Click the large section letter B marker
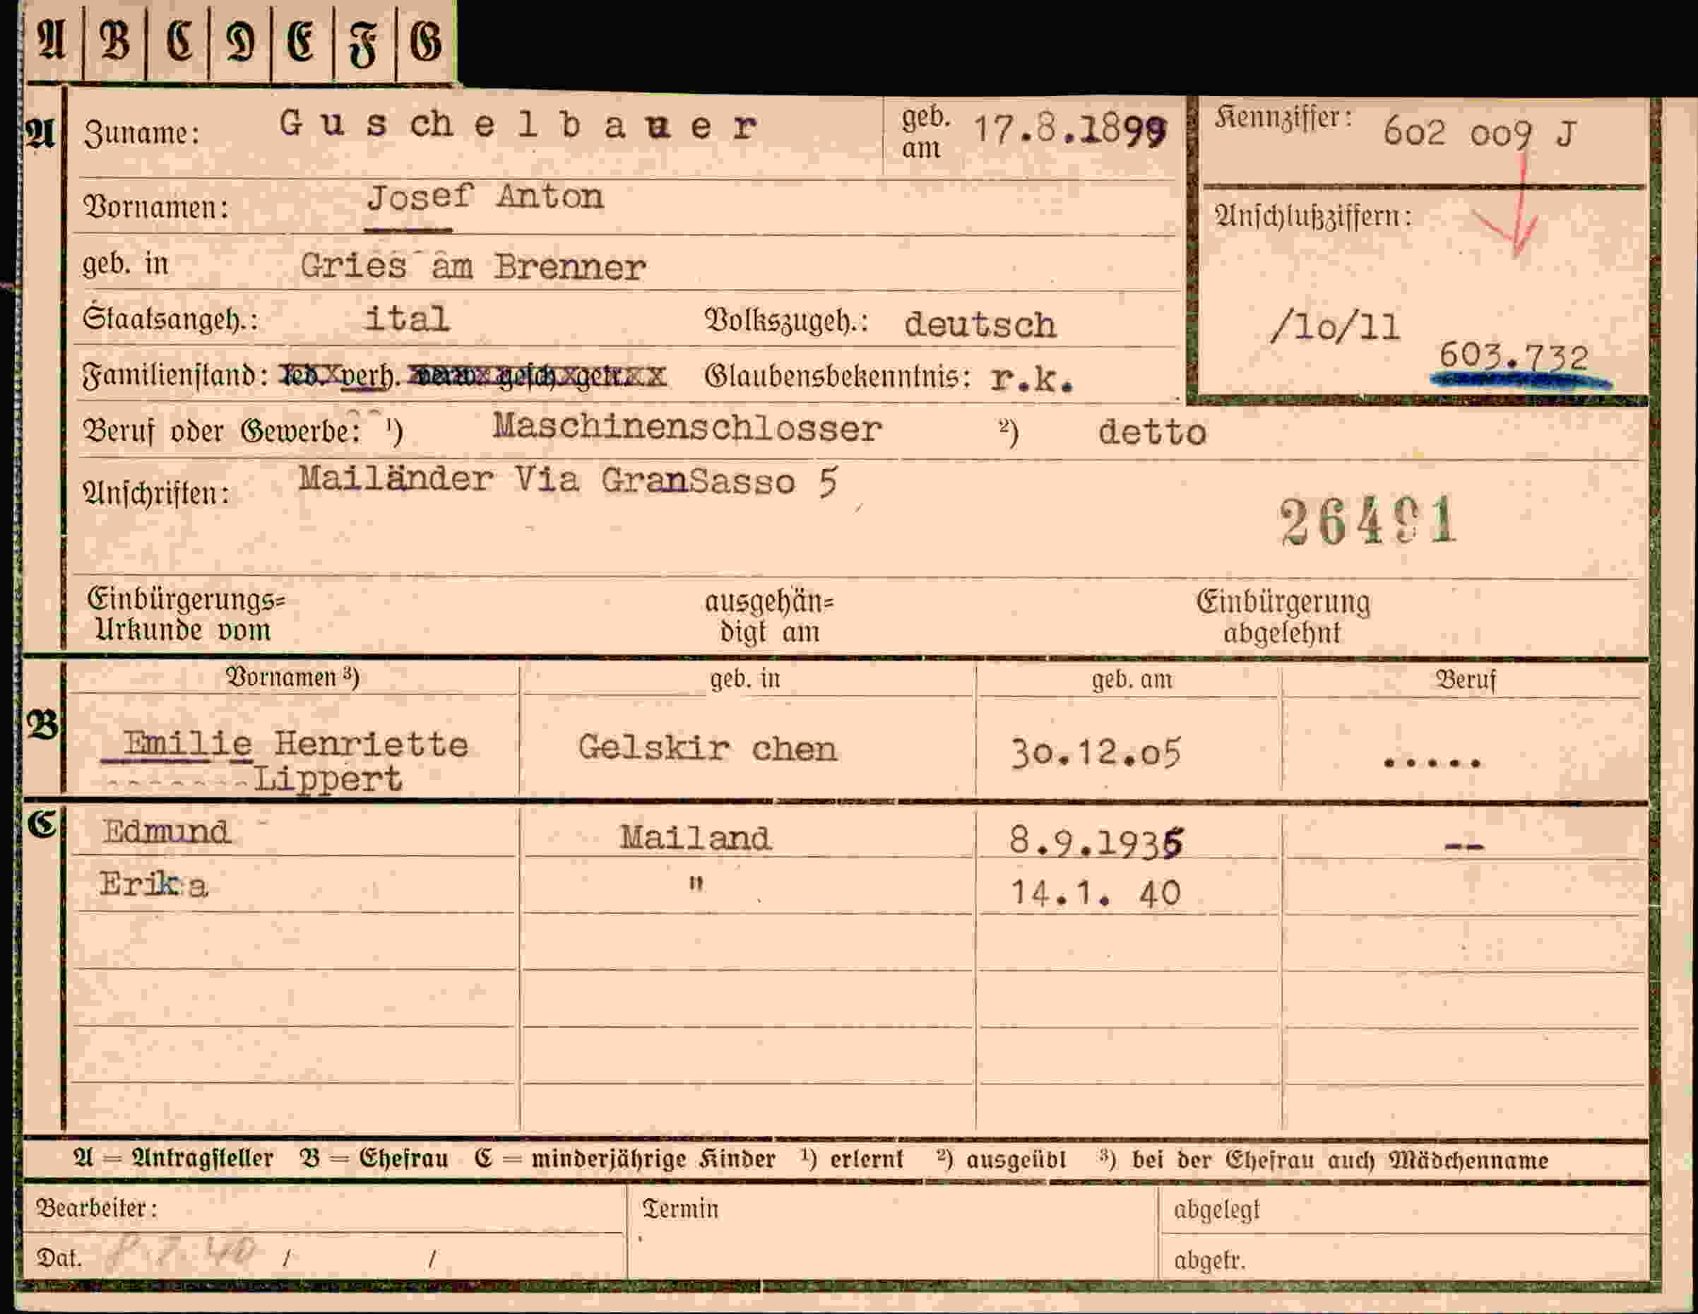 42,726
